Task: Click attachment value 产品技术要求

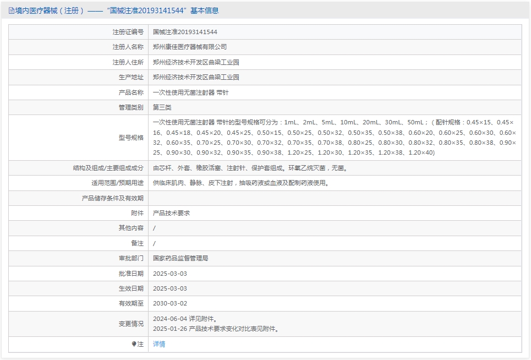Action: (x=171, y=213)
